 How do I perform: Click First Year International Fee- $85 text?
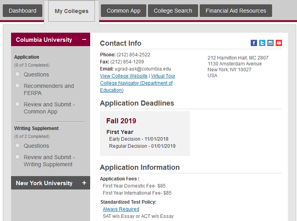click(x=137, y=193)
